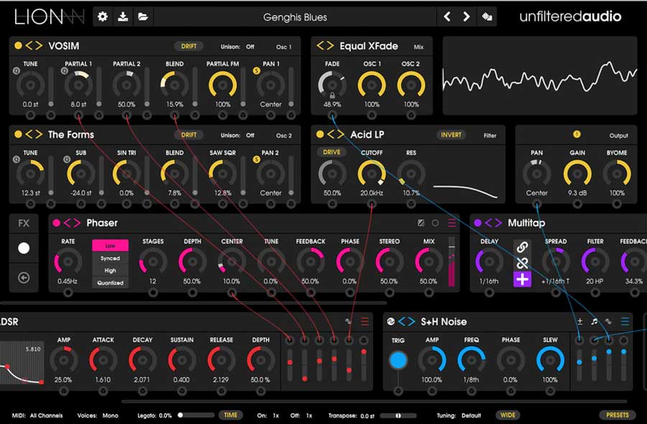Open settings gear in top toolbar

click(102, 17)
